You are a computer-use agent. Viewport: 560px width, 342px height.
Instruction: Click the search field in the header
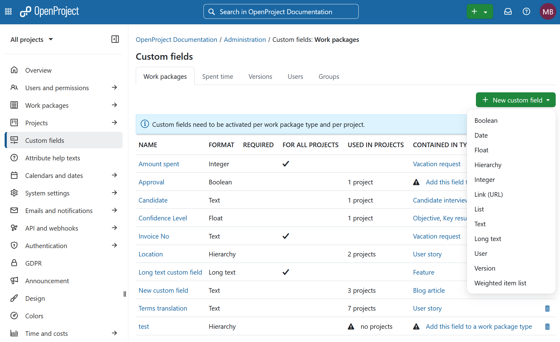pos(280,11)
